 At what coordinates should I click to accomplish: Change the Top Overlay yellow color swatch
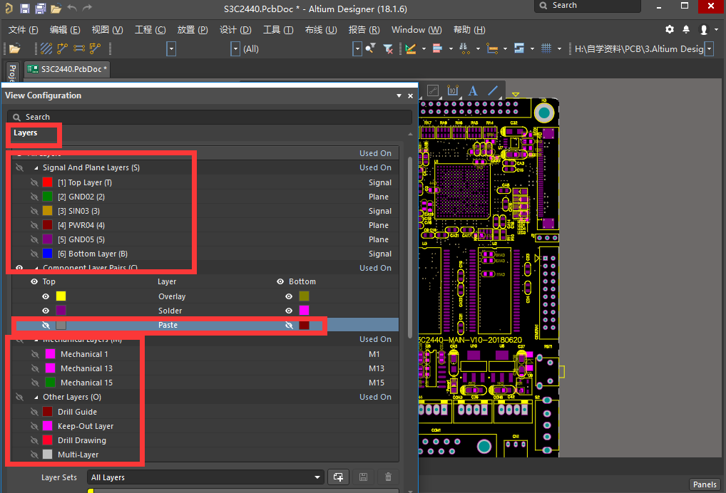(x=61, y=296)
